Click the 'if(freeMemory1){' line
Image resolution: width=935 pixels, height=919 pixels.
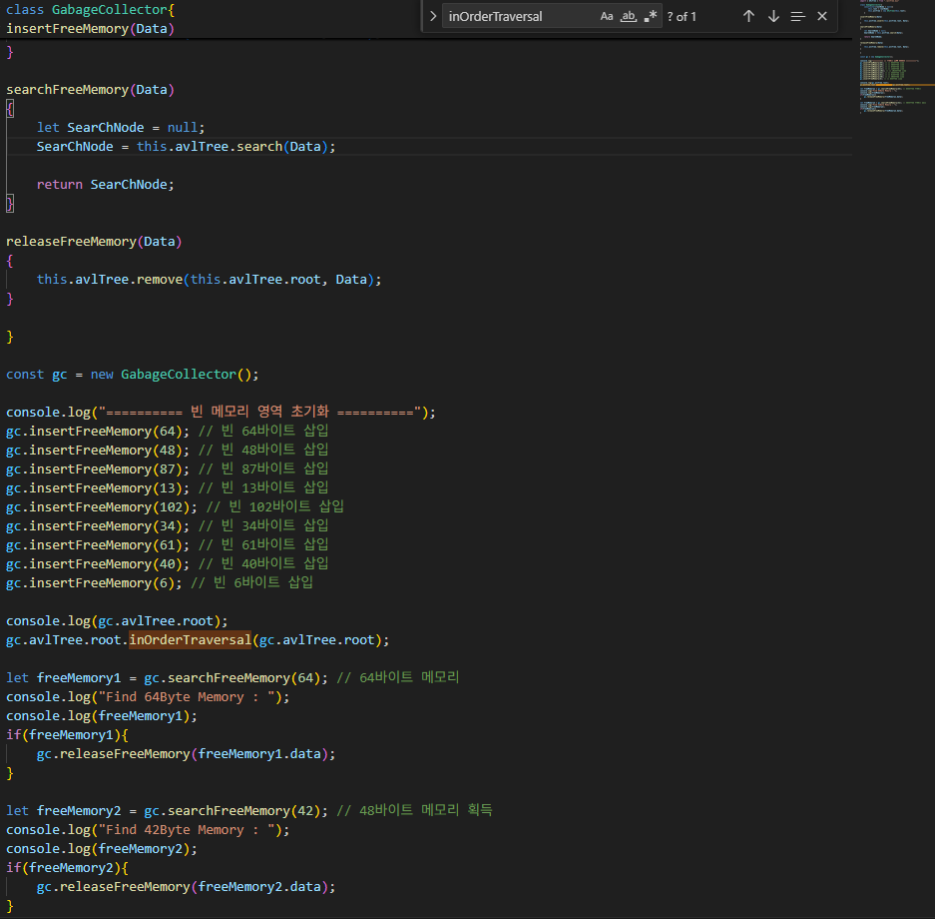67,735
